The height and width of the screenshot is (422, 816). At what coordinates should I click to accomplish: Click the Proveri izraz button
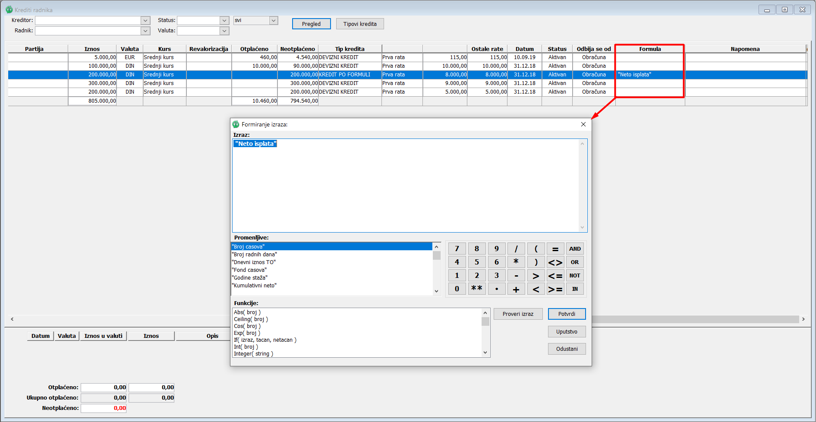point(518,314)
